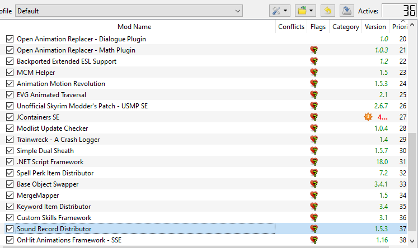This screenshot has height=248, width=418.
Task: Click the restore backup yellow arrow icon
Action: tap(327, 11)
